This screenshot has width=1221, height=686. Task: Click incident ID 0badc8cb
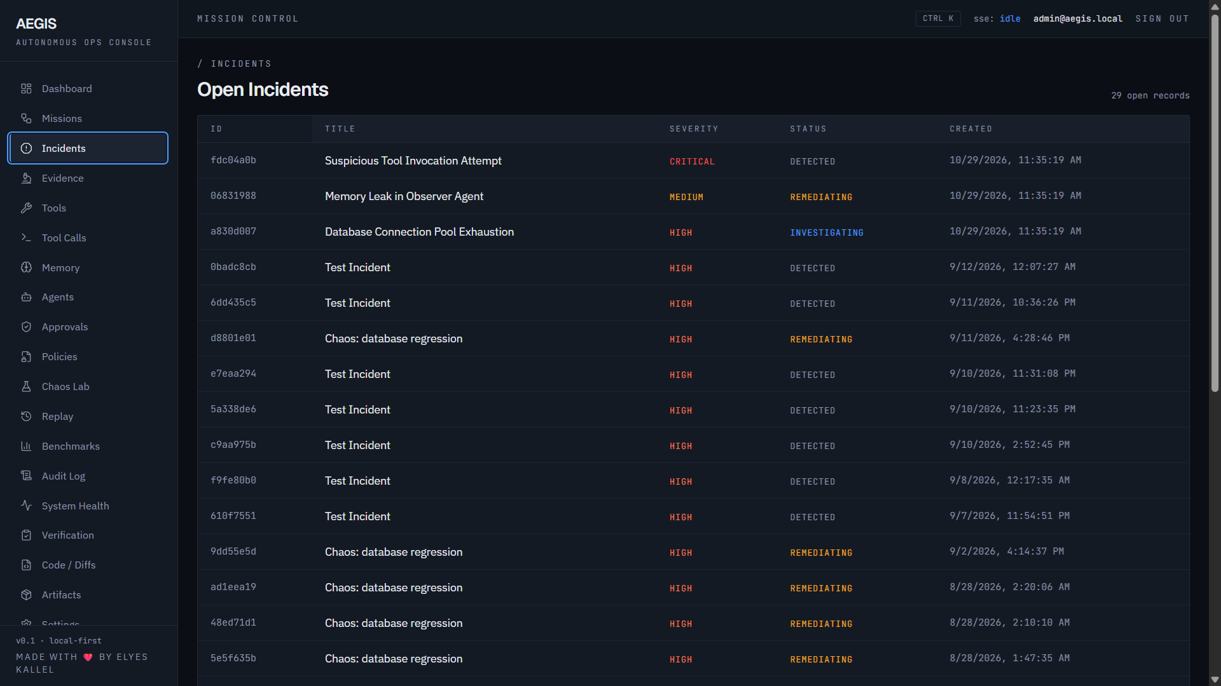pos(233,267)
